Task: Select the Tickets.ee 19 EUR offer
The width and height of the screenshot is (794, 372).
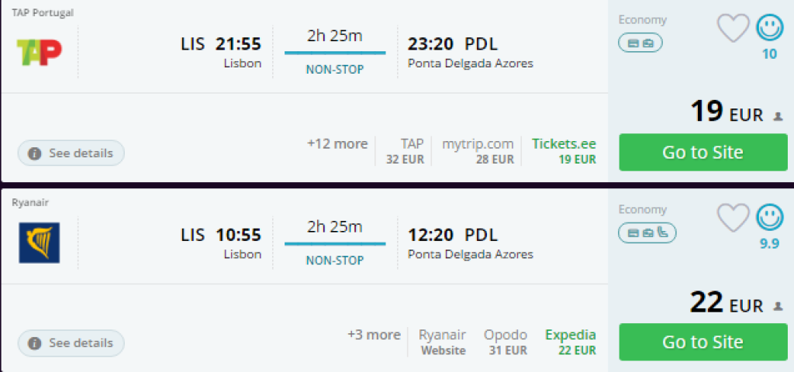Action: click(564, 151)
